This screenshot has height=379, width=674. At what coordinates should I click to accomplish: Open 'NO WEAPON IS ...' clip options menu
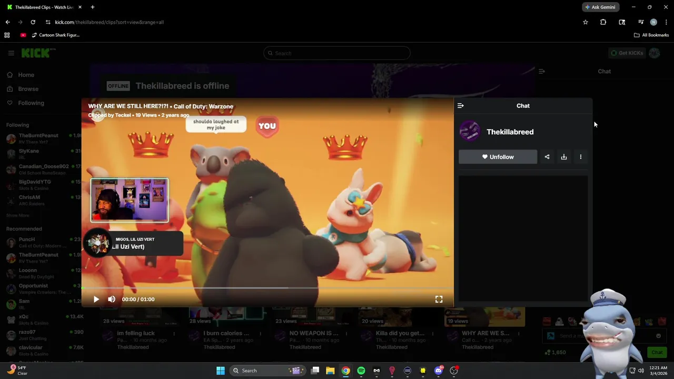coord(346,333)
